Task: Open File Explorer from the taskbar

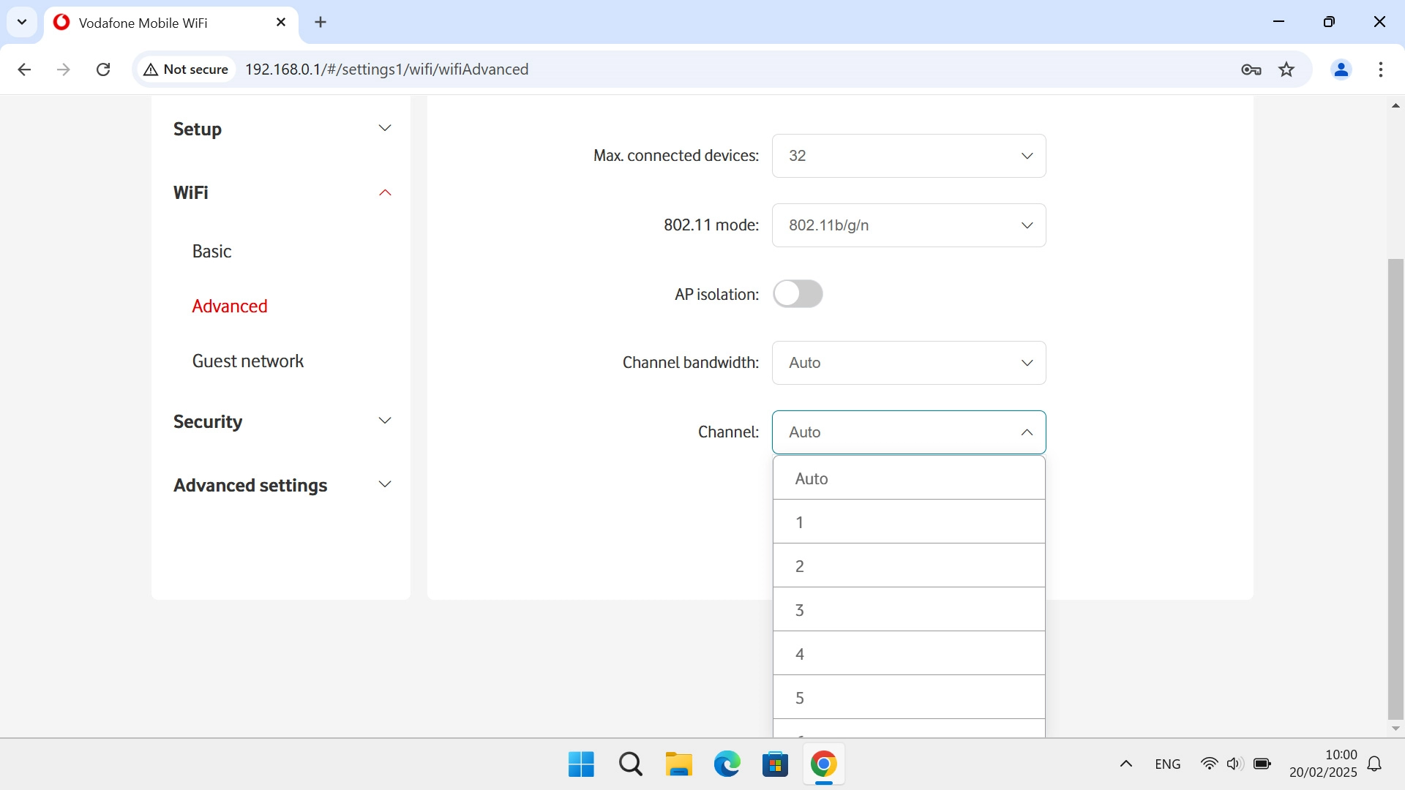Action: tap(678, 764)
